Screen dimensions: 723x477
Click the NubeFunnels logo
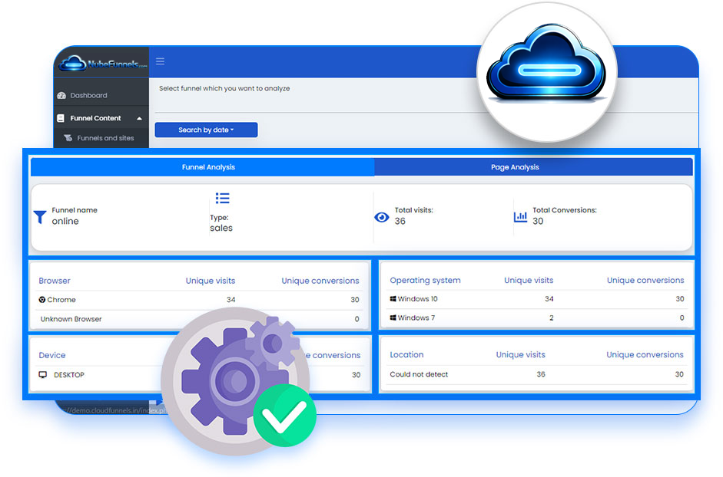pyautogui.click(x=102, y=64)
